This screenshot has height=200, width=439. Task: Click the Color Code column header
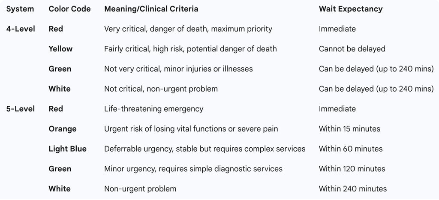69,9
